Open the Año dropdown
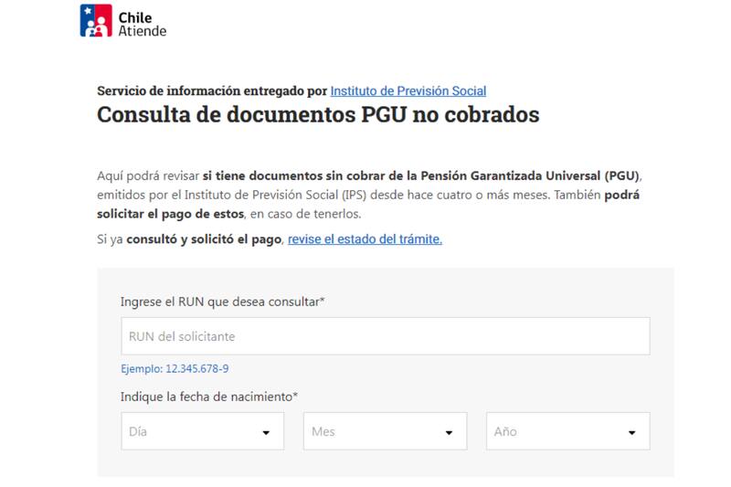Screen dimensions: 731x487 567,431
